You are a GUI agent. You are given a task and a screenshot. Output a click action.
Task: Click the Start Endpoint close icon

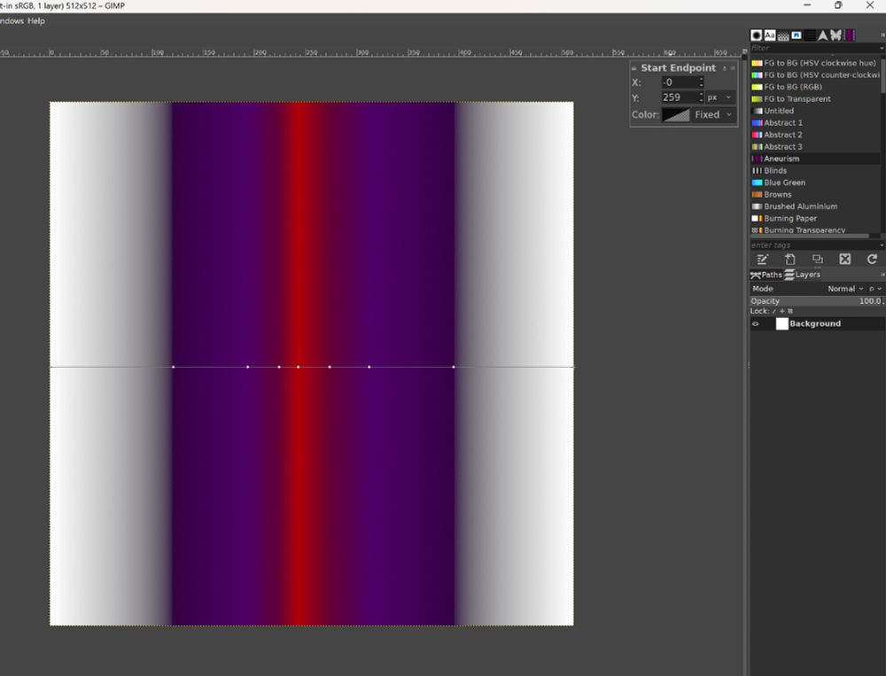[x=733, y=68]
